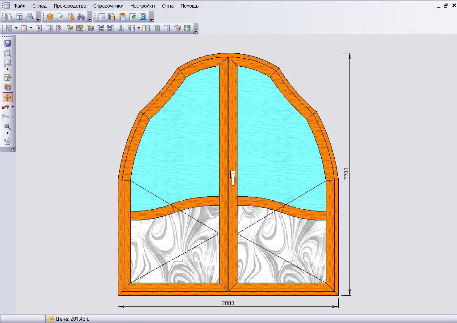The image size is (457, 323).
Task: Click the gray profile cross-section icon
Action: pos(121,28)
